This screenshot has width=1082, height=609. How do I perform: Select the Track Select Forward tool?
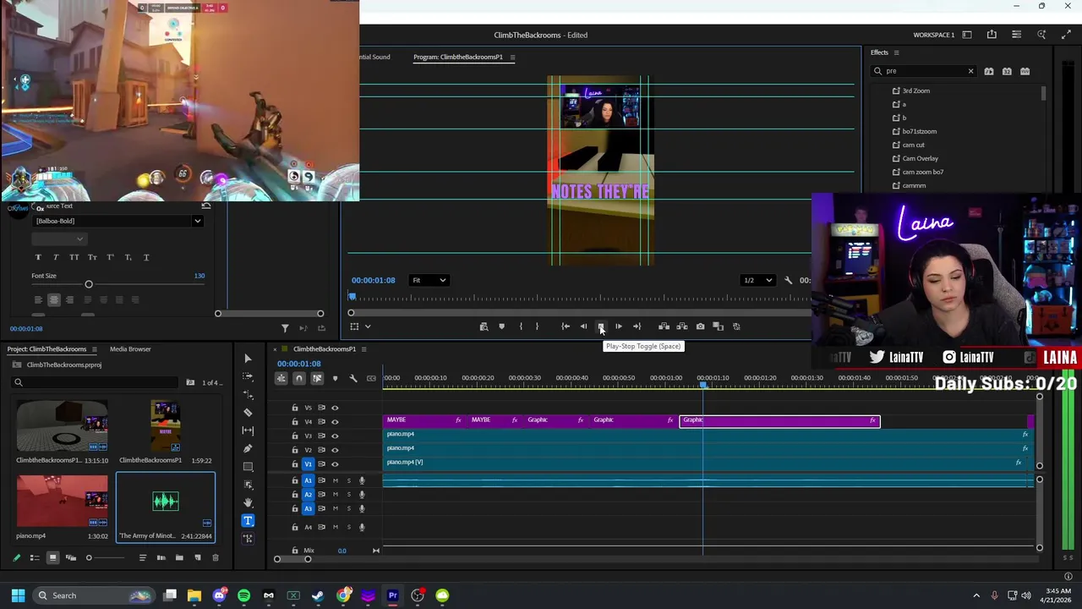(x=248, y=376)
